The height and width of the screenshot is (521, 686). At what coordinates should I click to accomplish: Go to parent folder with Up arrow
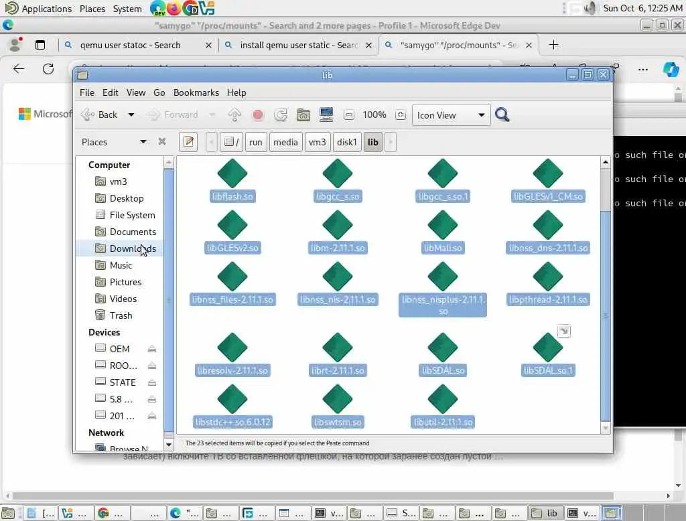[x=234, y=115]
